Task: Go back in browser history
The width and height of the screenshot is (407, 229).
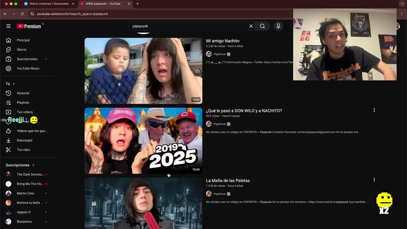Action: [x=5, y=14]
